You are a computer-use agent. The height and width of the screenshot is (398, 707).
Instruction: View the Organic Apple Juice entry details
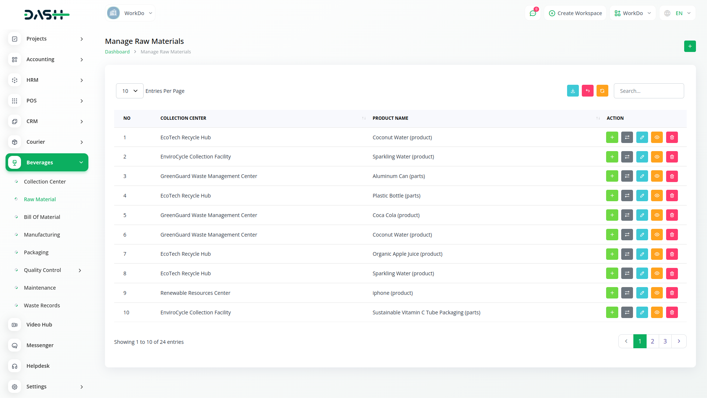coord(657,254)
